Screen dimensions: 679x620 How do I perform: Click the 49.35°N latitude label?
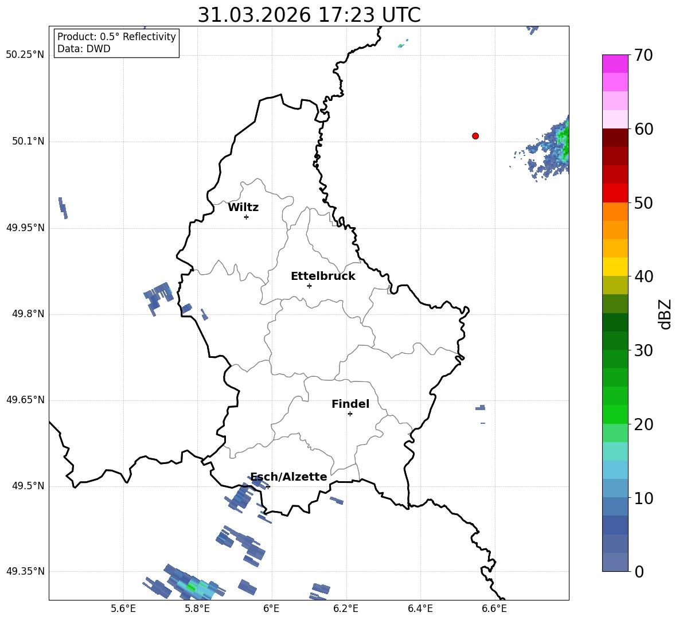pyautogui.click(x=25, y=571)
